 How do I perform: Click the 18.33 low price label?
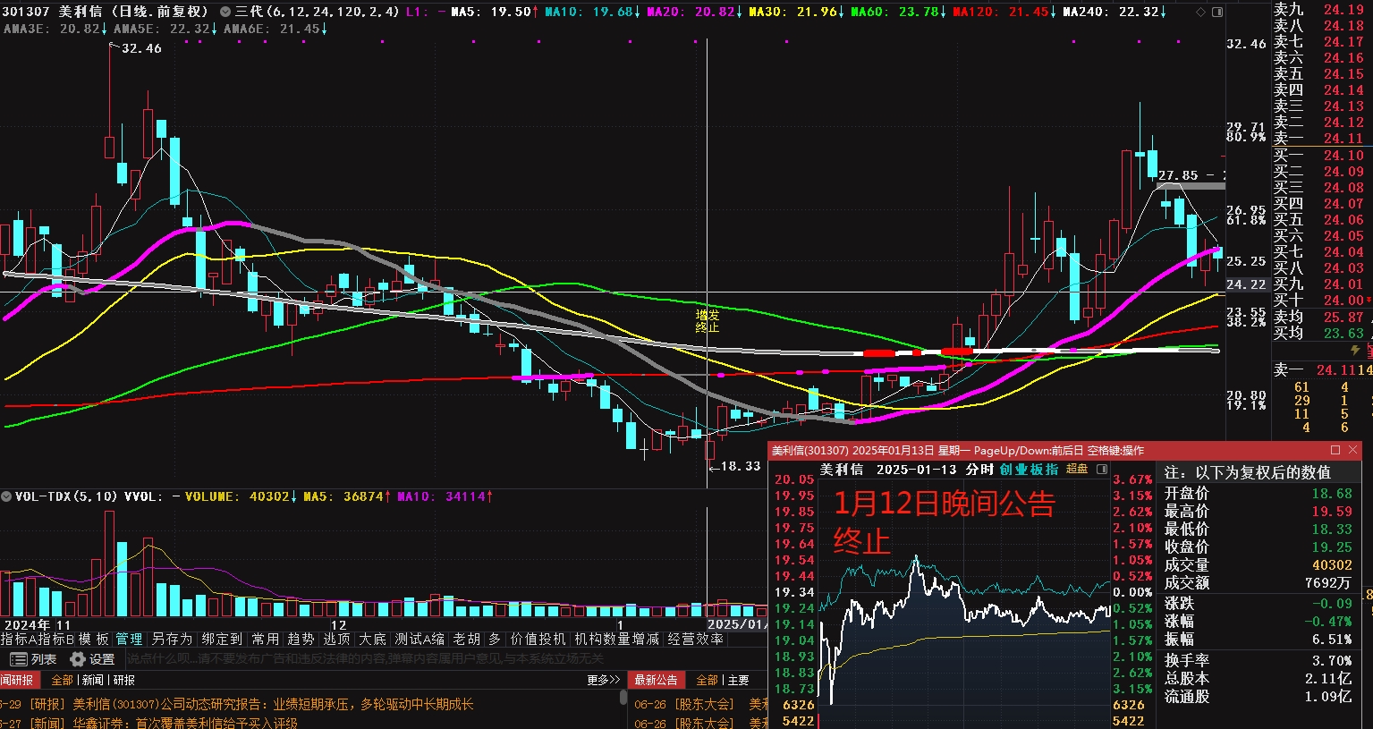point(741,466)
